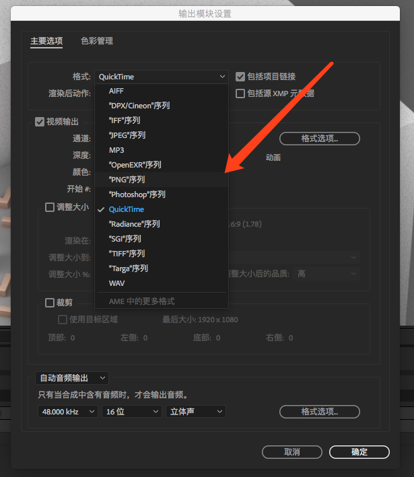Select WAV format option

116,283
